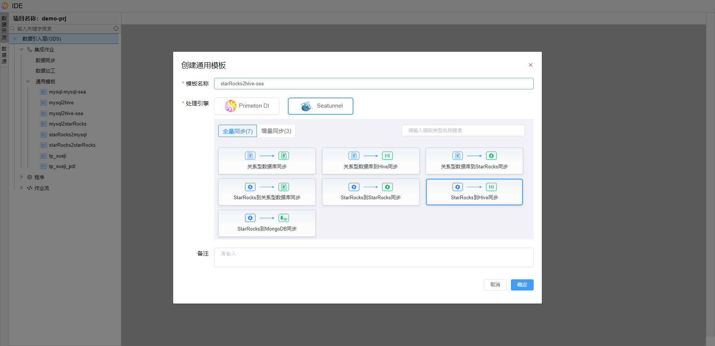The image size is (715, 346).
Task: Click the StarRocks到MongoDB同步 MongoDB icon
Action: pyautogui.click(x=283, y=218)
